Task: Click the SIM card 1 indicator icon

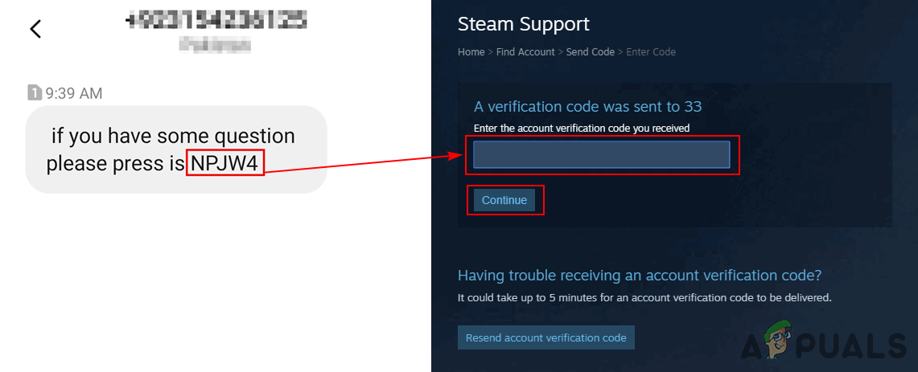Action: [x=35, y=93]
